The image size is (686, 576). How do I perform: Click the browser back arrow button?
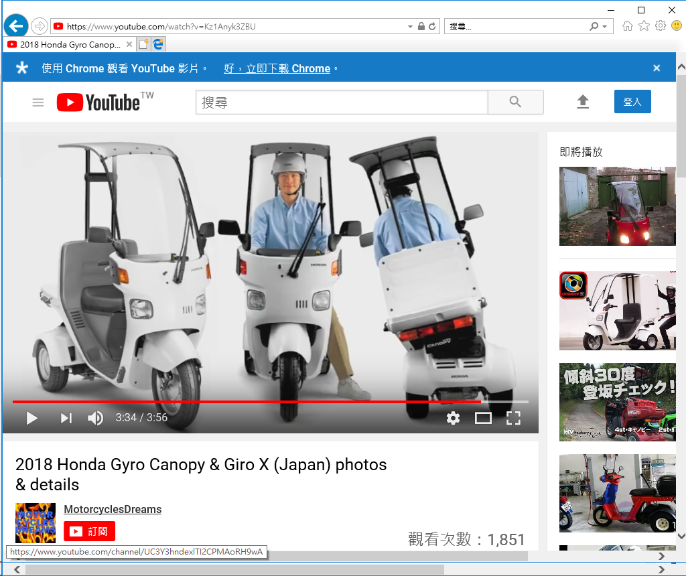pyautogui.click(x=16, y=26)
